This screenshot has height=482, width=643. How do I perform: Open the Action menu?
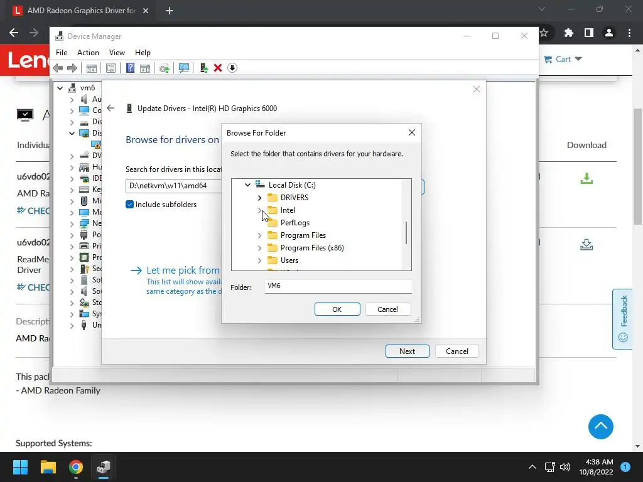tap(88, 53)
